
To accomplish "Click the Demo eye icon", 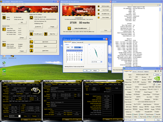I will [x=31, y=46].
